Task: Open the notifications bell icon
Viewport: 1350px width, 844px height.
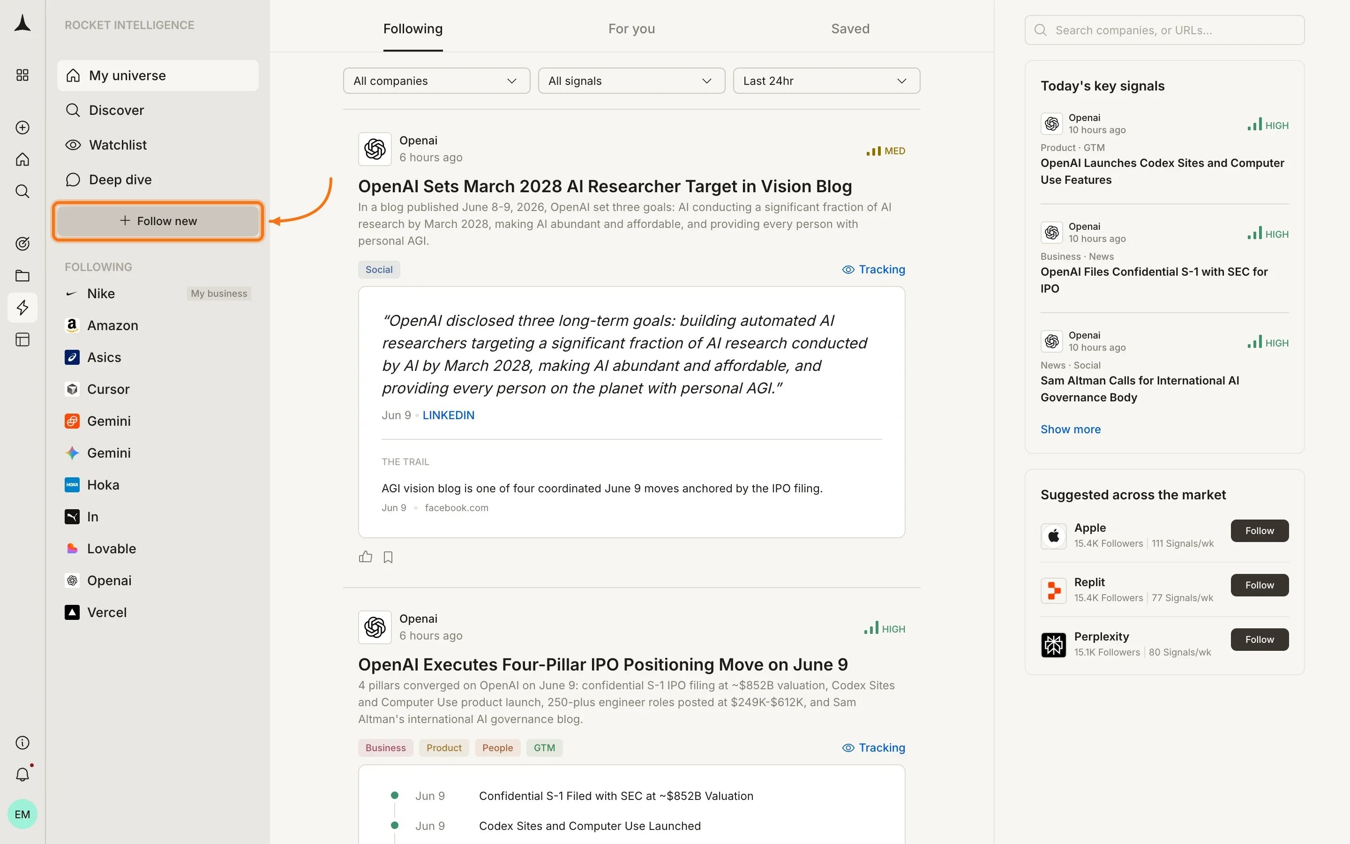Action: click(x=22, y=774)
